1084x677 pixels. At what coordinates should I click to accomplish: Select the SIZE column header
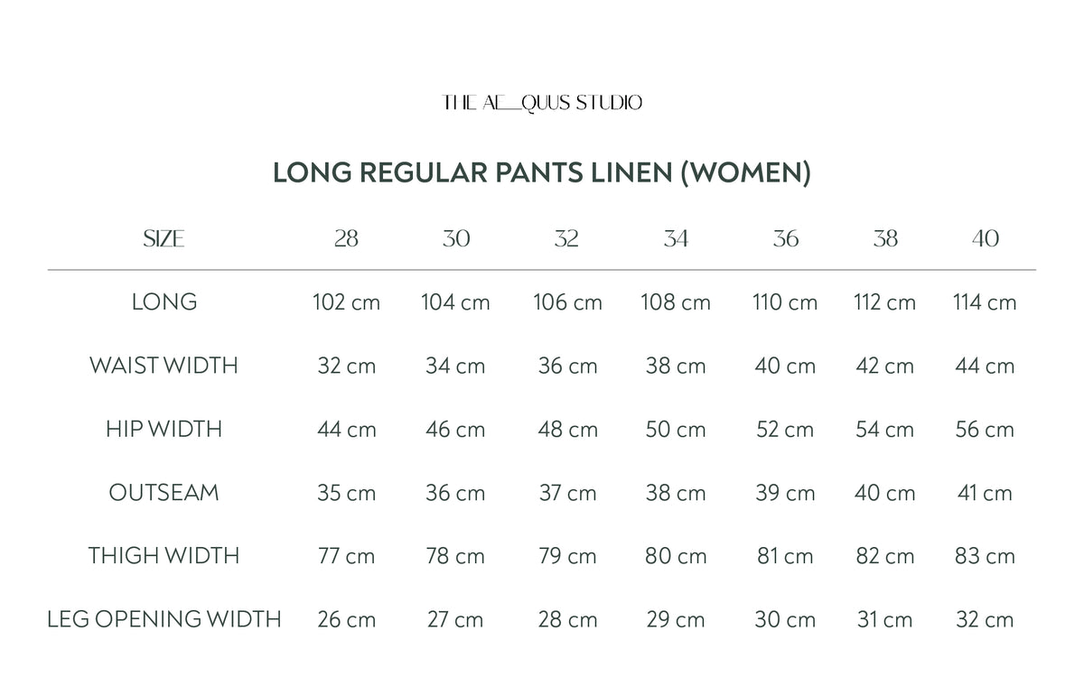click(164, 239)
